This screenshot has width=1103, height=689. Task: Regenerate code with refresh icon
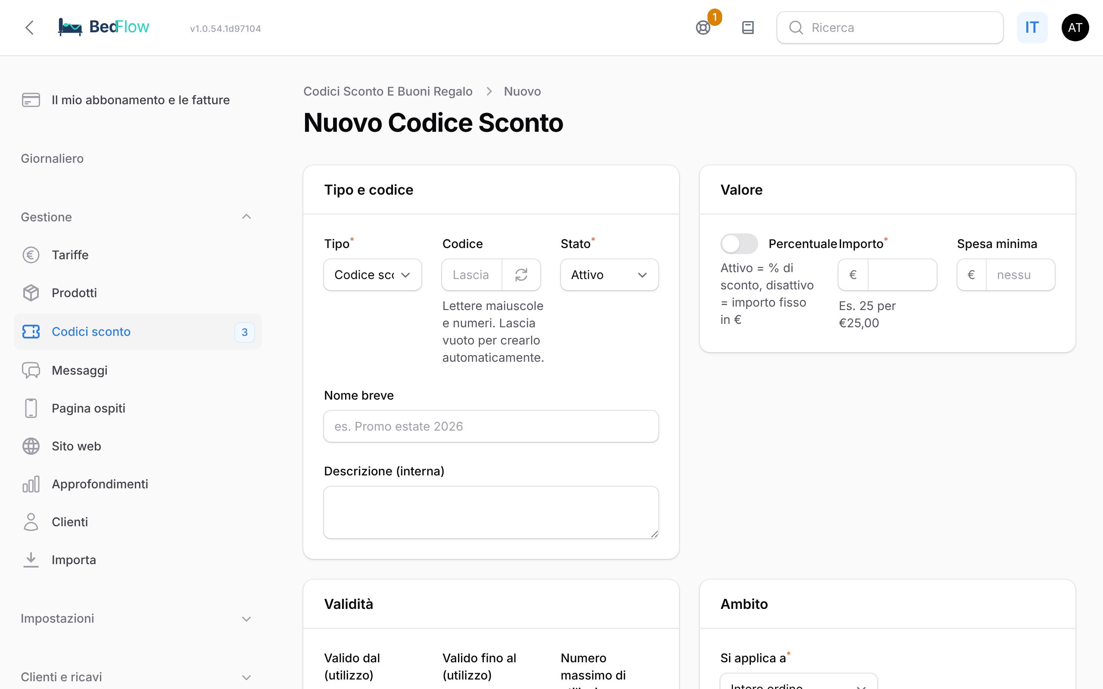(x=521, y=275)
